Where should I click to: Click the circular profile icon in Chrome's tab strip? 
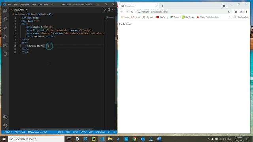[x=224, y=6]
